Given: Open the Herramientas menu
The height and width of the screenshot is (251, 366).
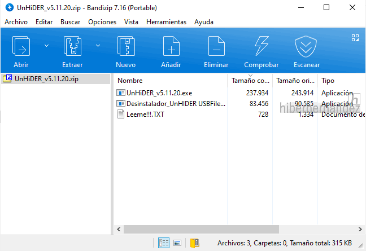Looking at the screenshot, I should tap(167, 22).
